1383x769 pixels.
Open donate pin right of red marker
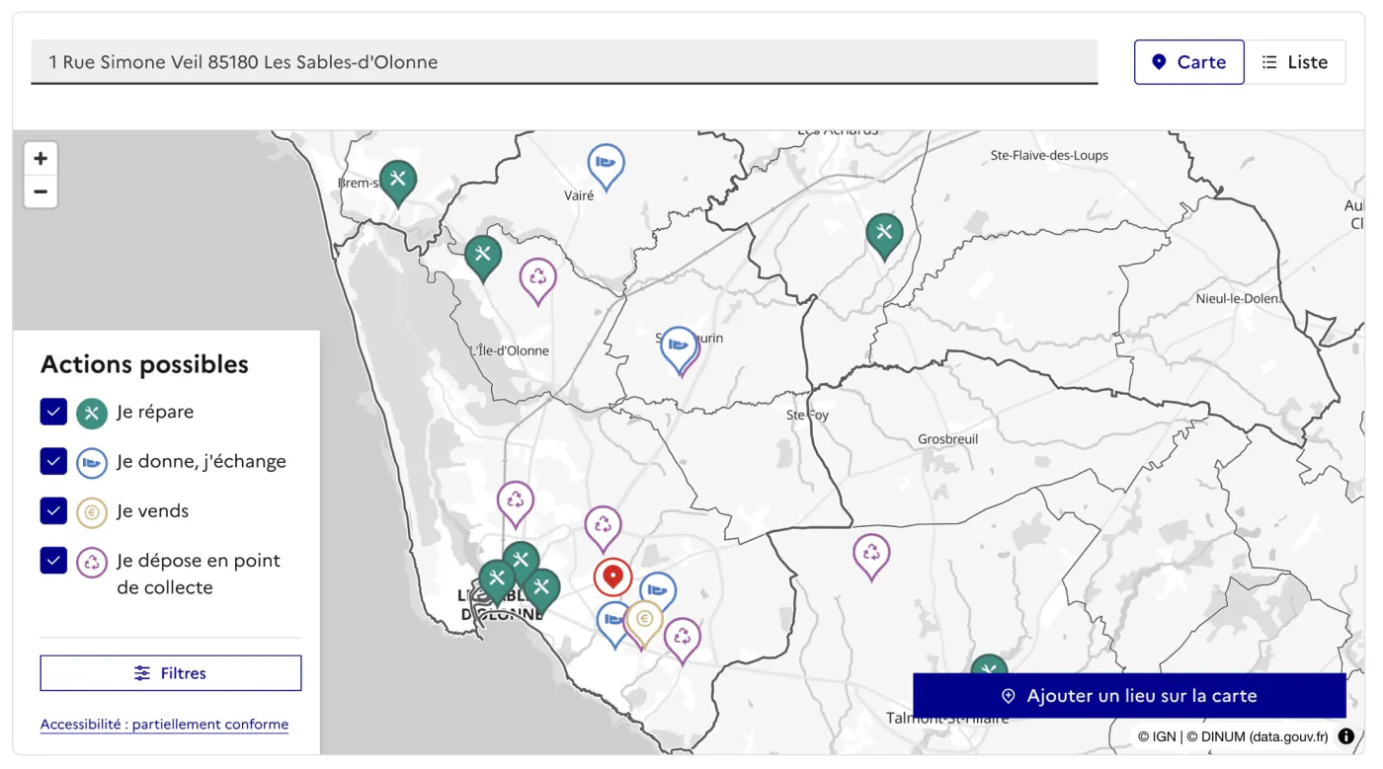pyautogui.click(x=660, y=590)
